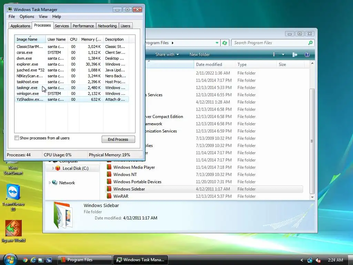
Task: Toggle the preview pane icon in Explorer
Action: pyautogui.click(x=295, y=55)
